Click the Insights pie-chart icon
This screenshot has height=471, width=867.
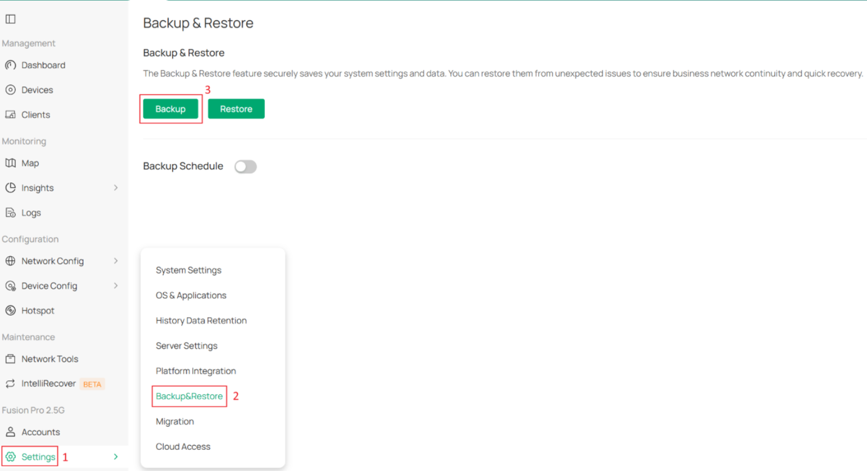[x=11, y=188]
